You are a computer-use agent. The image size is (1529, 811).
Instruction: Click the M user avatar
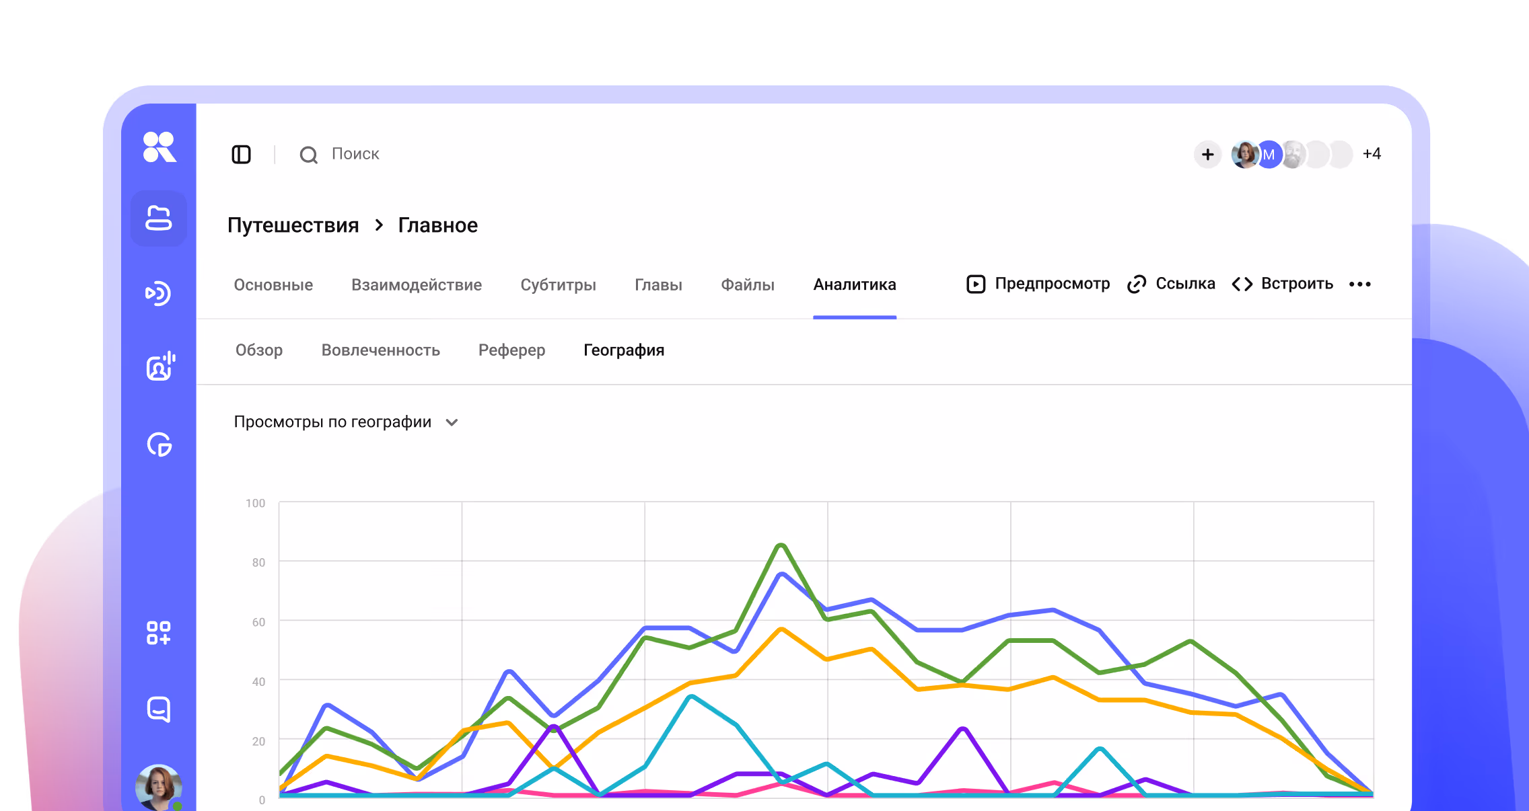coord(1269,155)
